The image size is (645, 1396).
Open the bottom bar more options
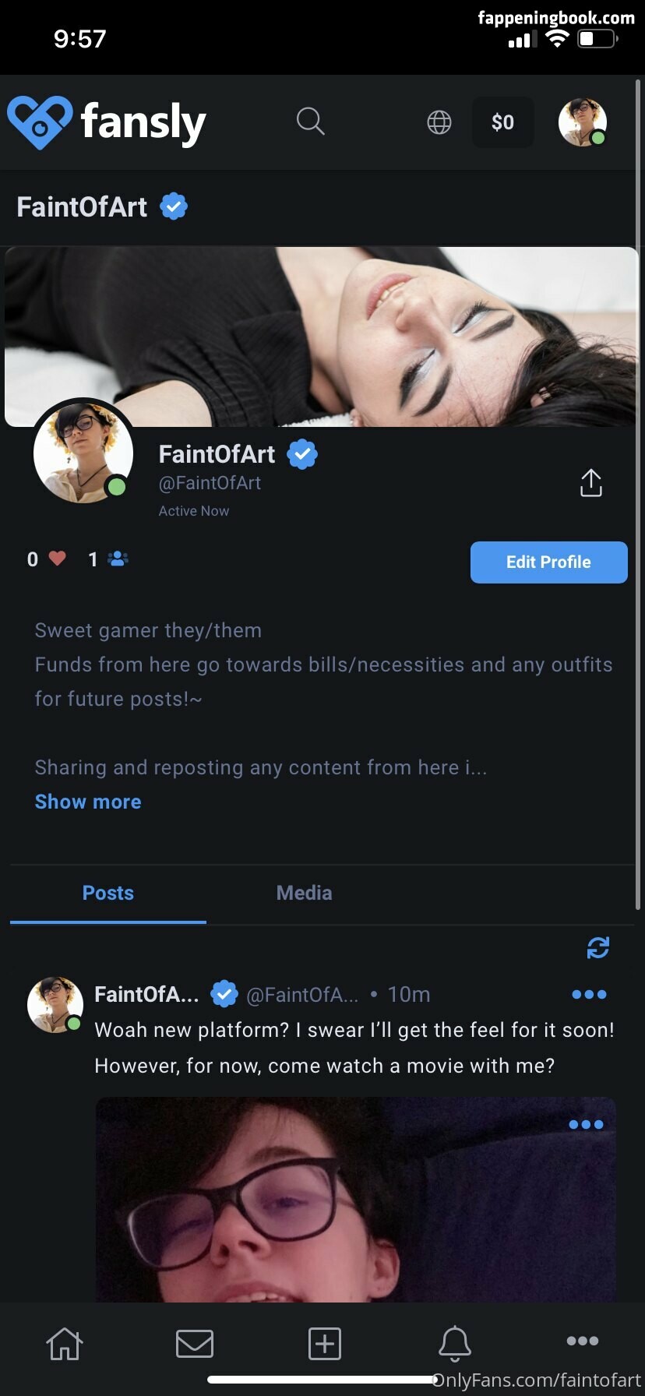pos(583,1341)
